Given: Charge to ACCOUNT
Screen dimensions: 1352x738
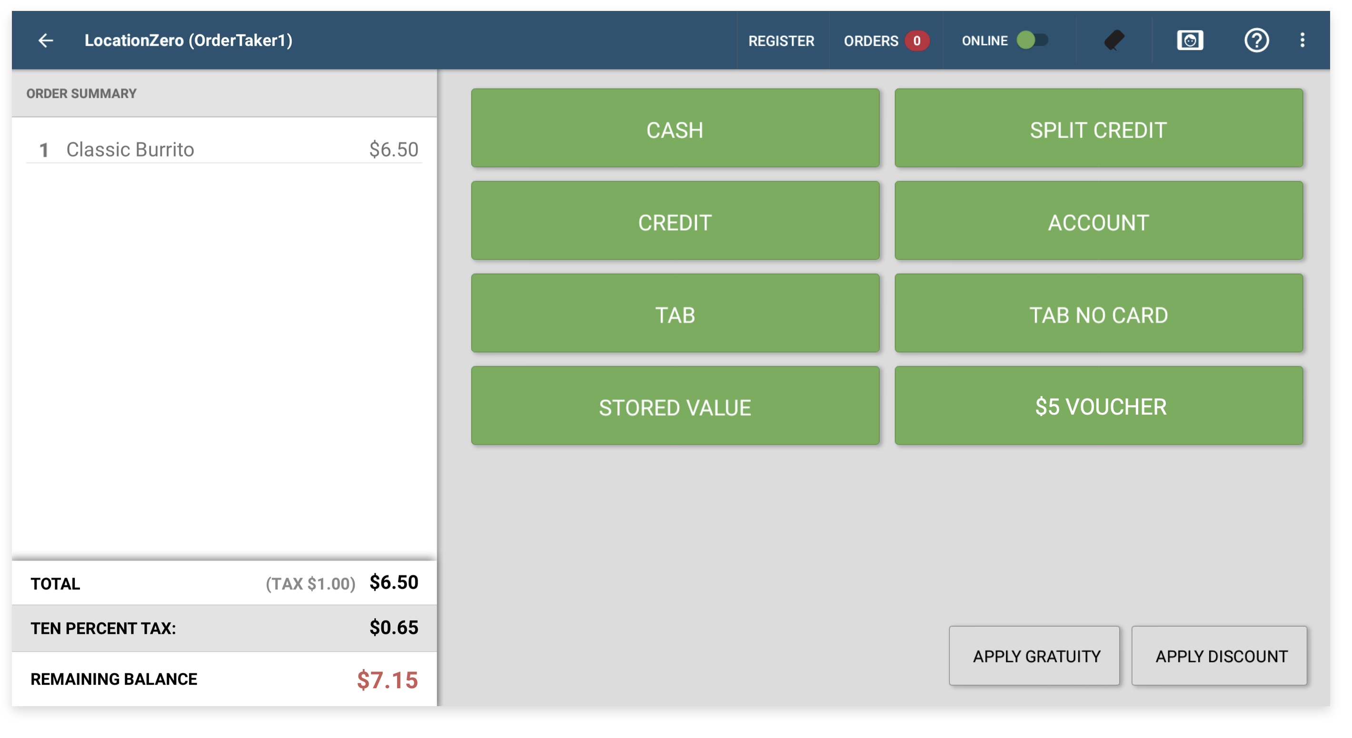Looking at the screenshot, I should (x=1098, y=221).
